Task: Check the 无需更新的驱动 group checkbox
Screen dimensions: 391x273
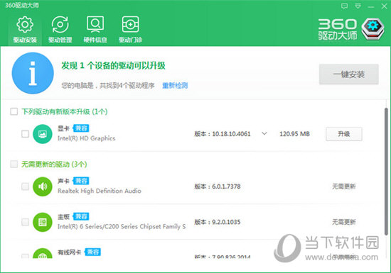Action: (x=14, y=164)
